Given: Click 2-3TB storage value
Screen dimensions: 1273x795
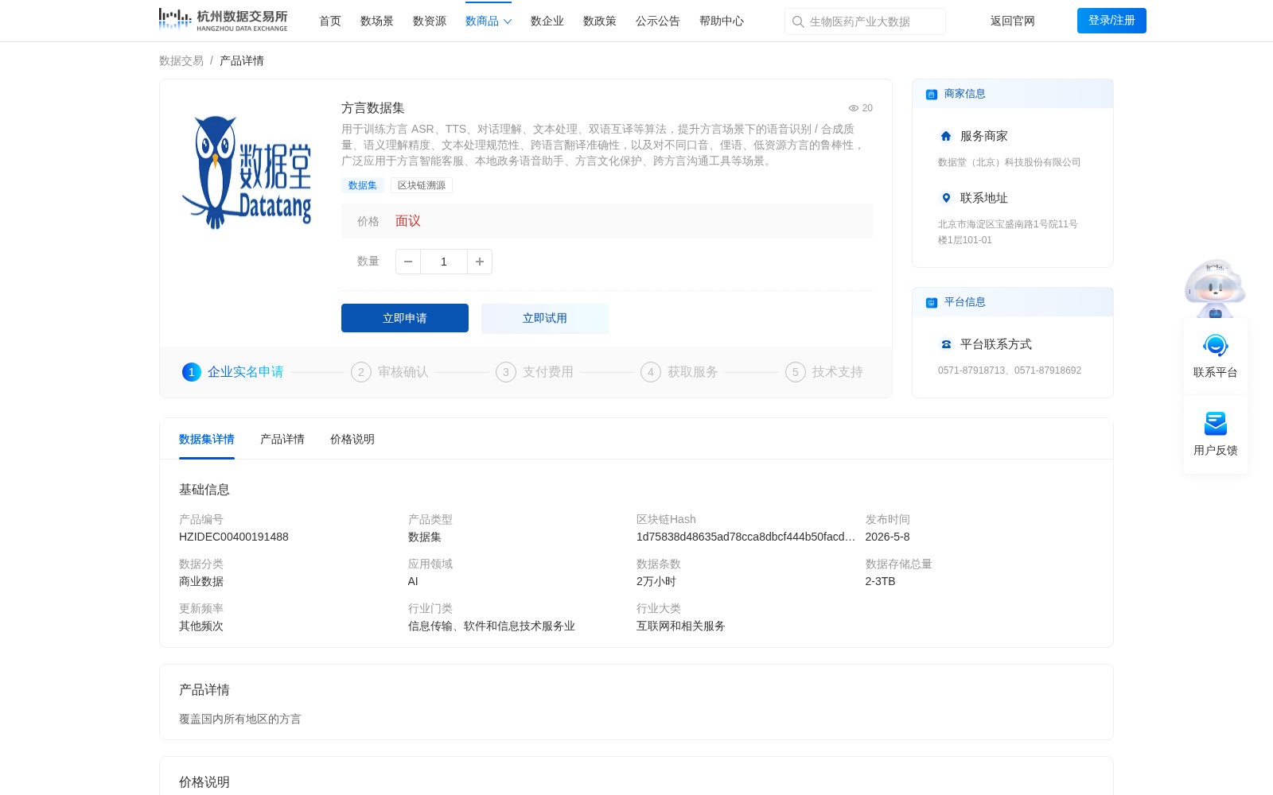Looking at the screenshot, I should click(880, 582).
